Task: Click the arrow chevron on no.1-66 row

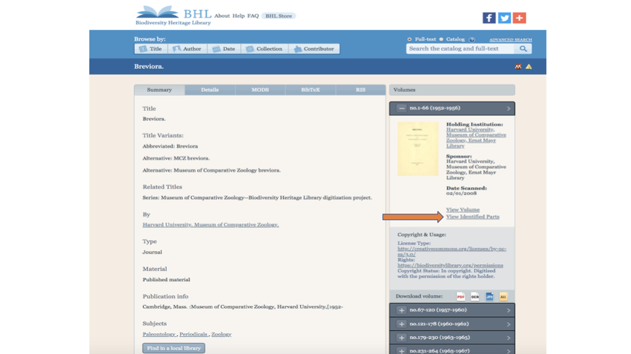Action: (509, 108)
